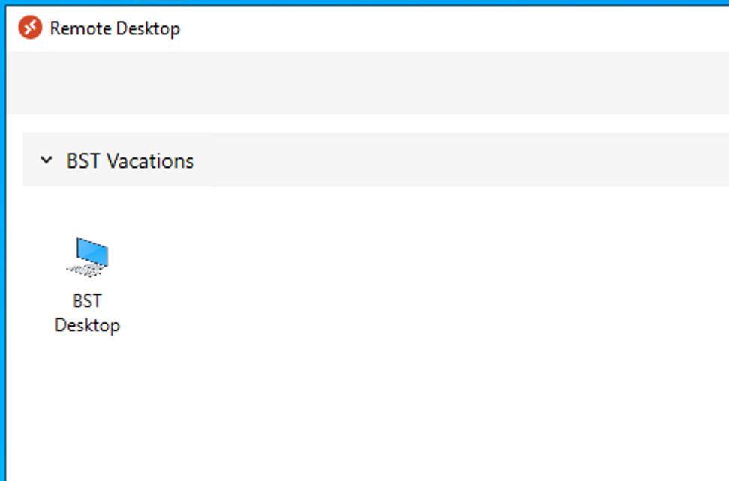The height and width of the screenshot is (481, 729).
Task: Click the word "BST" under the computer icon
Action: (87, 301)
